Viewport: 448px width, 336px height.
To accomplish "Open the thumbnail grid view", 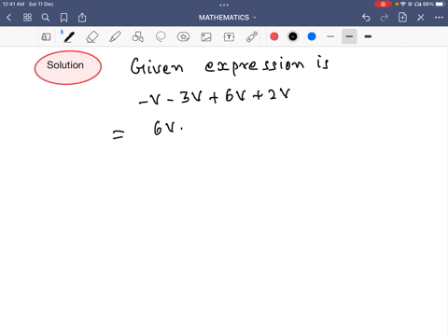I will 27,18.
